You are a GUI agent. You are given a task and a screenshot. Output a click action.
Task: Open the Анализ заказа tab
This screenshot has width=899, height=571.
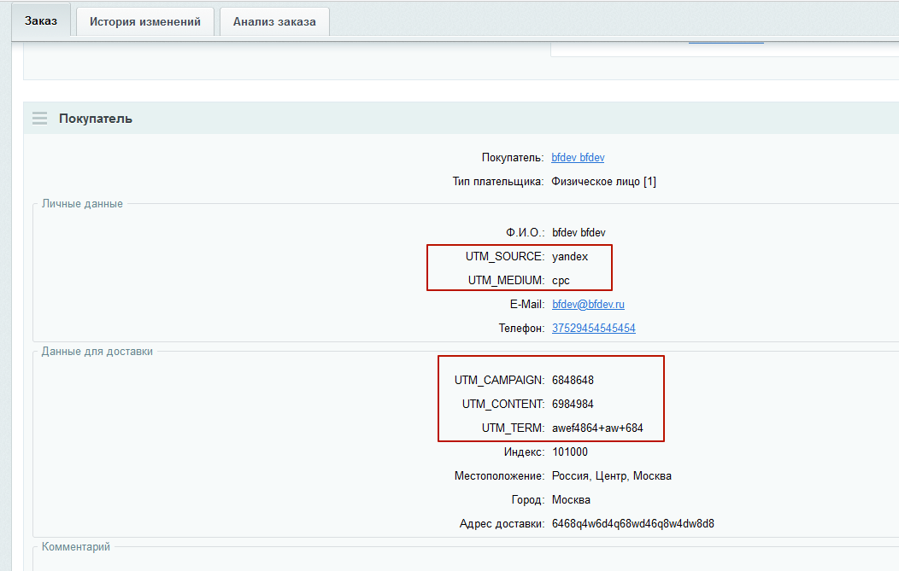click(x=274, y=22)
